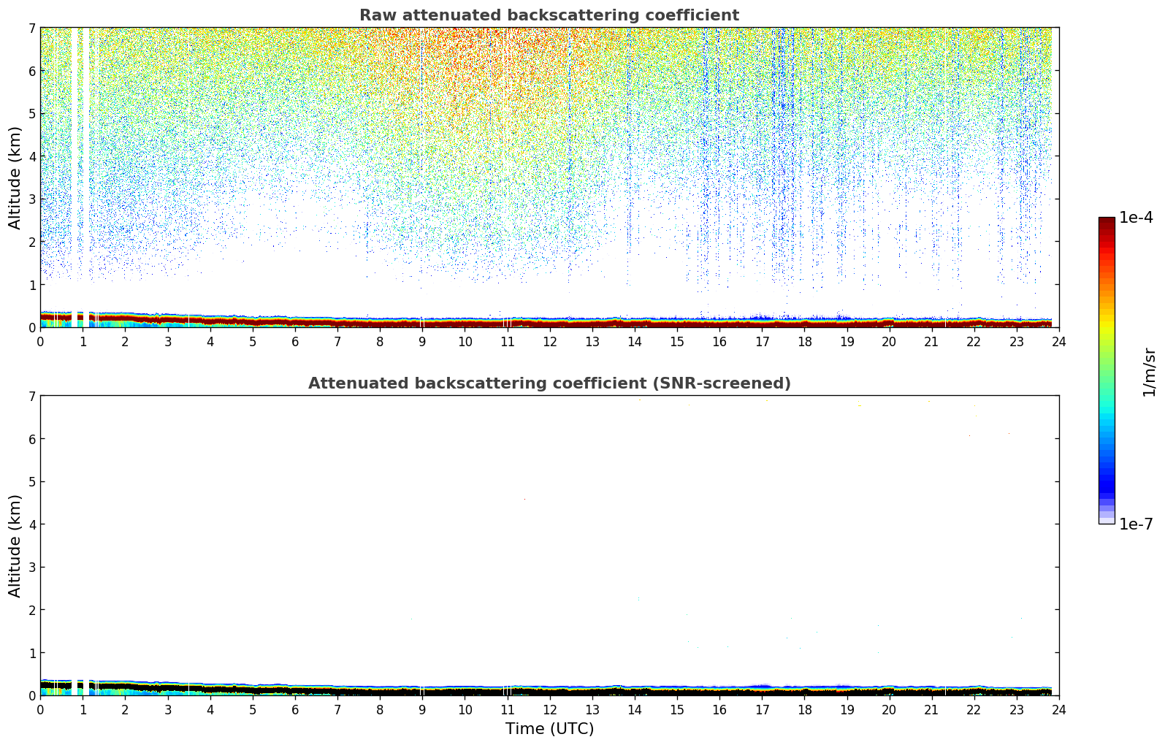
Task: Click the bottom plot's 'Altitude (km)' label
Action: tap(15, 546)
